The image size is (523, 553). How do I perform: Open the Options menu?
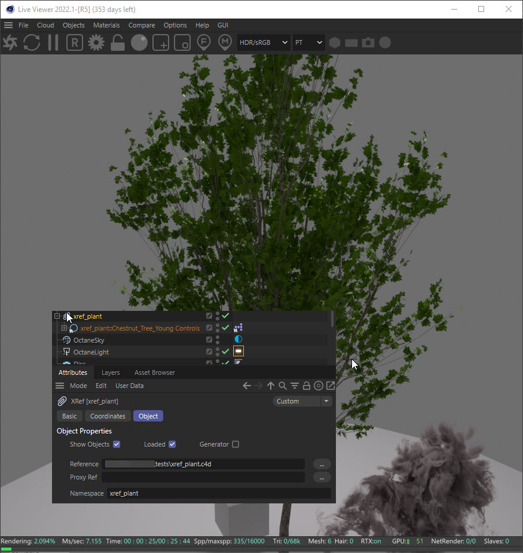175,25
